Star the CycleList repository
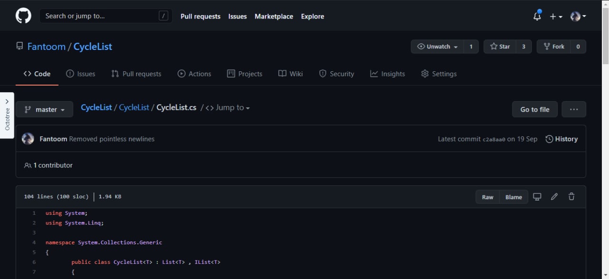 pyautogui.click(x=500, y=47)
